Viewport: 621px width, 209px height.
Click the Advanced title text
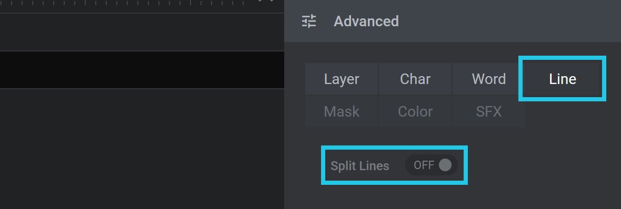pos(366,21)
